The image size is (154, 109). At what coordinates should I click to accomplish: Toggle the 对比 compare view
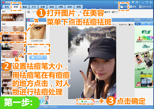pos(131,25)
